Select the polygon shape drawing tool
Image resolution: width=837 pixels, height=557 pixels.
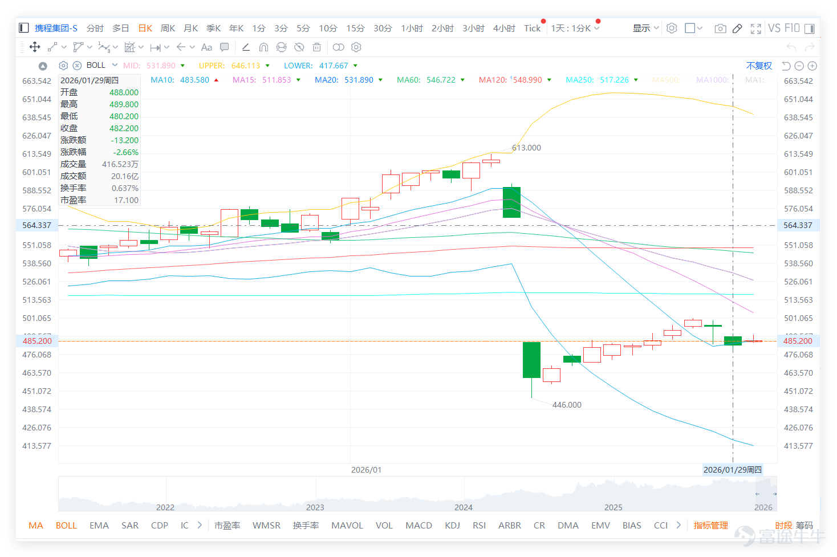tap(78, 47)
